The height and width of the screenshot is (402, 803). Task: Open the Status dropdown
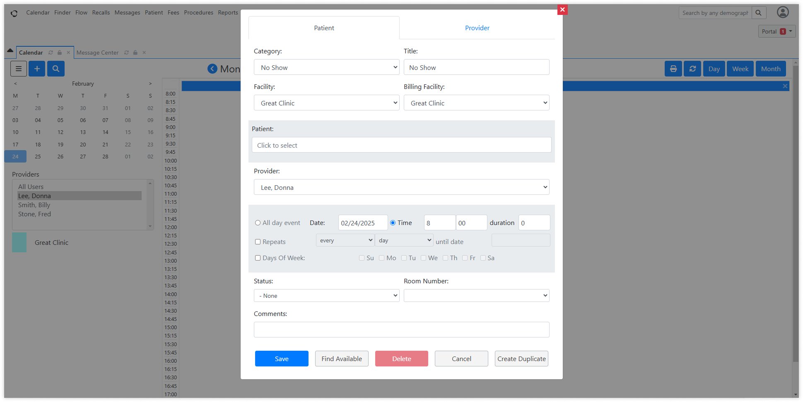[326, 295]
